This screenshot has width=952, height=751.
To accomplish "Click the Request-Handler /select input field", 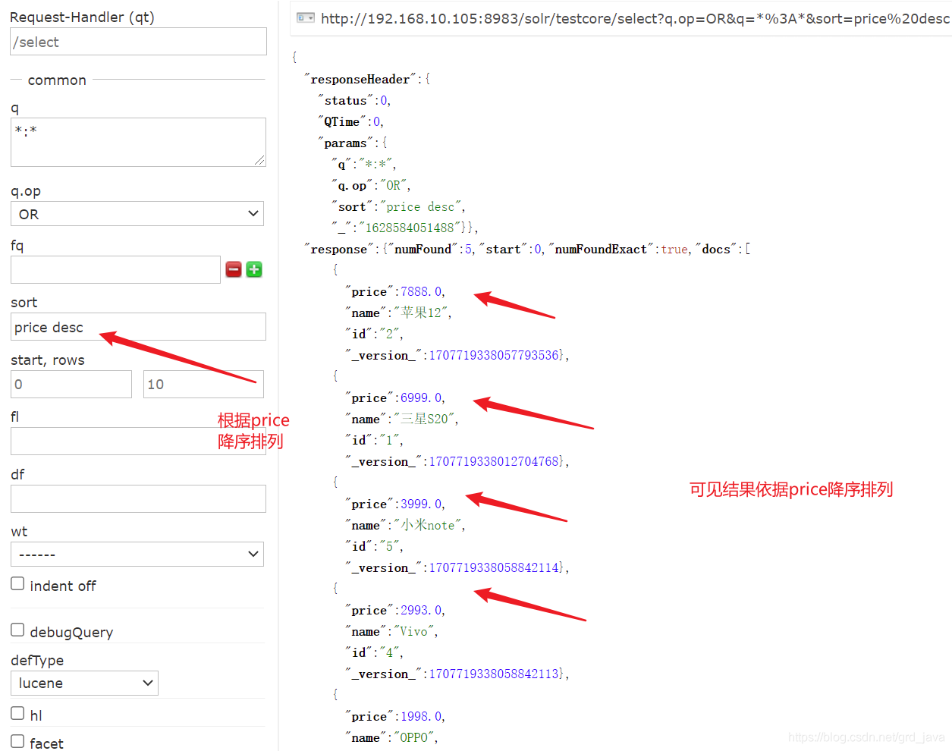I will click(x=139, y=42).
